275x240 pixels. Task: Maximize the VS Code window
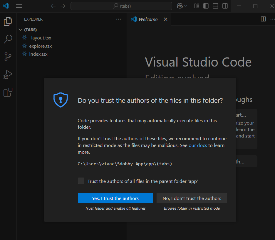[255, 6]
